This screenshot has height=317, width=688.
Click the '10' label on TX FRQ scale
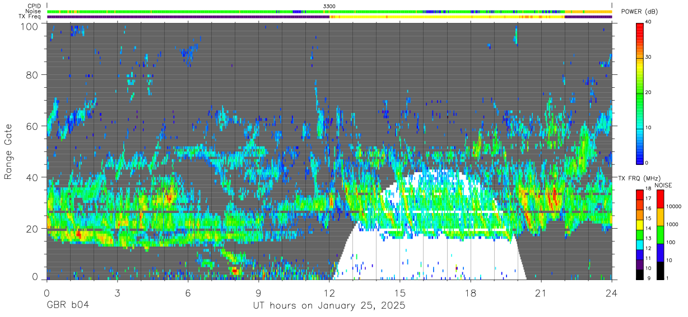pos(648,268)
